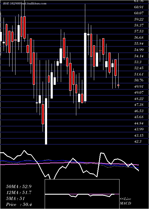The image size is (149, 209).
Task: Select the 60.07 price axis label
Action: [x=139, y=13]
